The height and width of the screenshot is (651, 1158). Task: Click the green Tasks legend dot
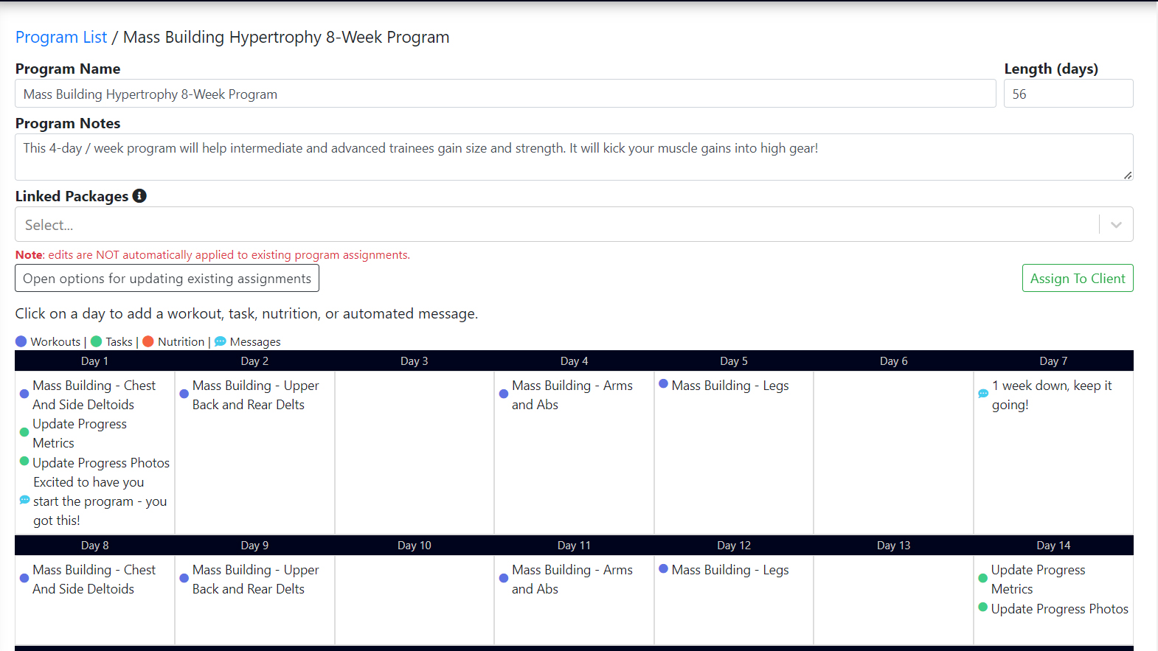click(97, 341)
